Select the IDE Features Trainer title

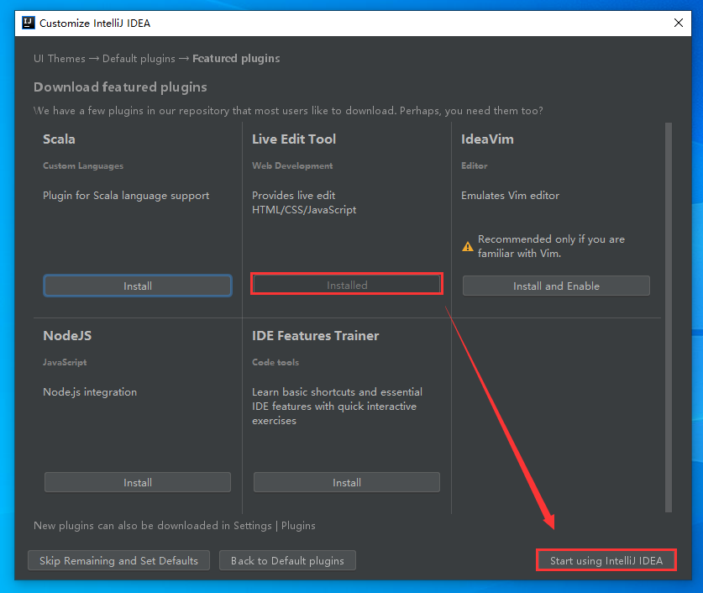[316, 336]
